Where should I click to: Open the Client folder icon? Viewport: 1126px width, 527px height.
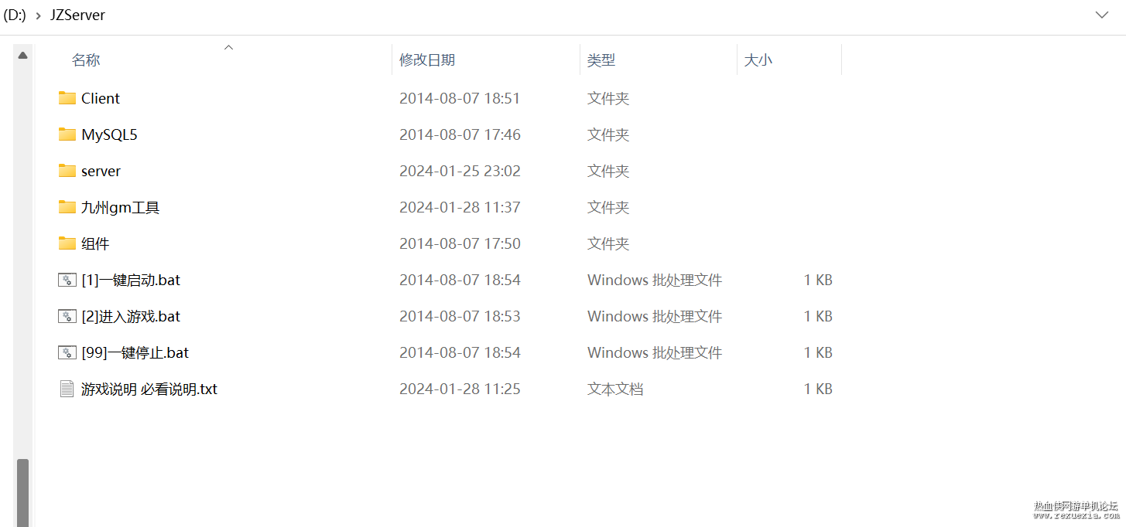click(67, 98)
